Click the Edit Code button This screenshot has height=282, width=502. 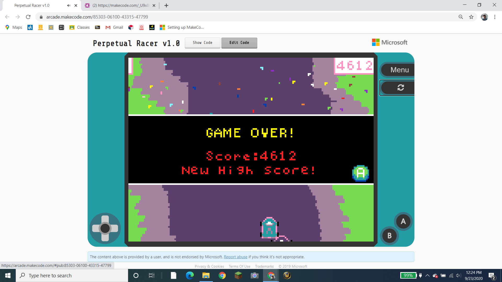[239, 43]
